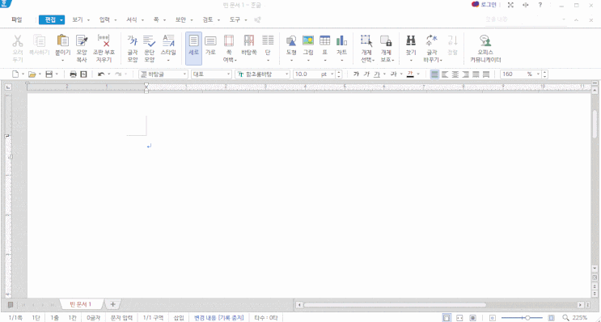Toggle bold 가 formatting
The image size is (601, 322).
point(356,74)
